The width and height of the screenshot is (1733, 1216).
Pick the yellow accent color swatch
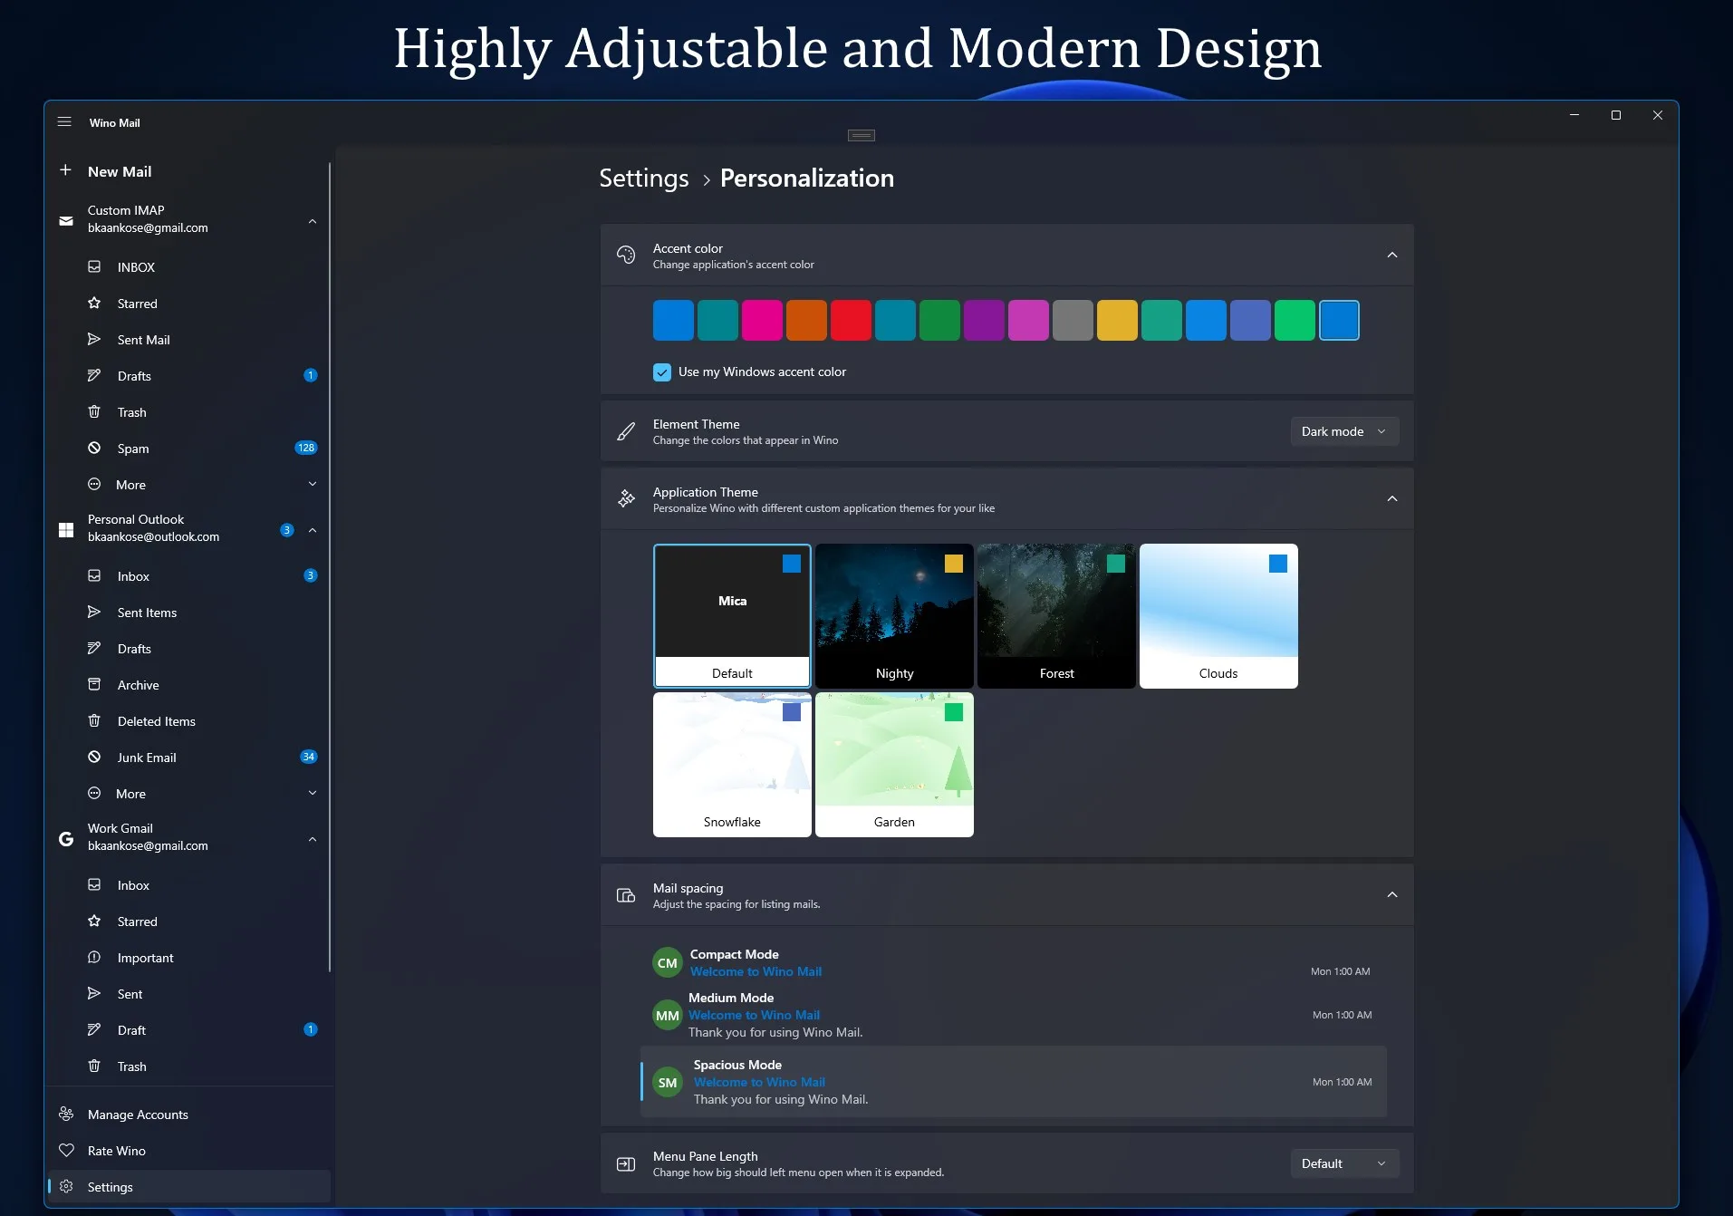[1117, 321]
